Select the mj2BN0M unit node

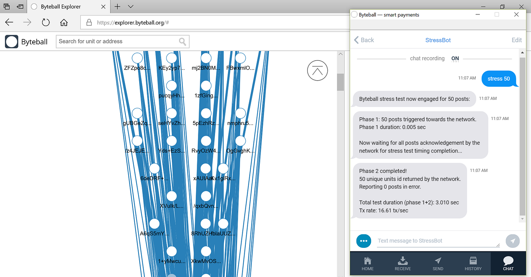(206, 58)
